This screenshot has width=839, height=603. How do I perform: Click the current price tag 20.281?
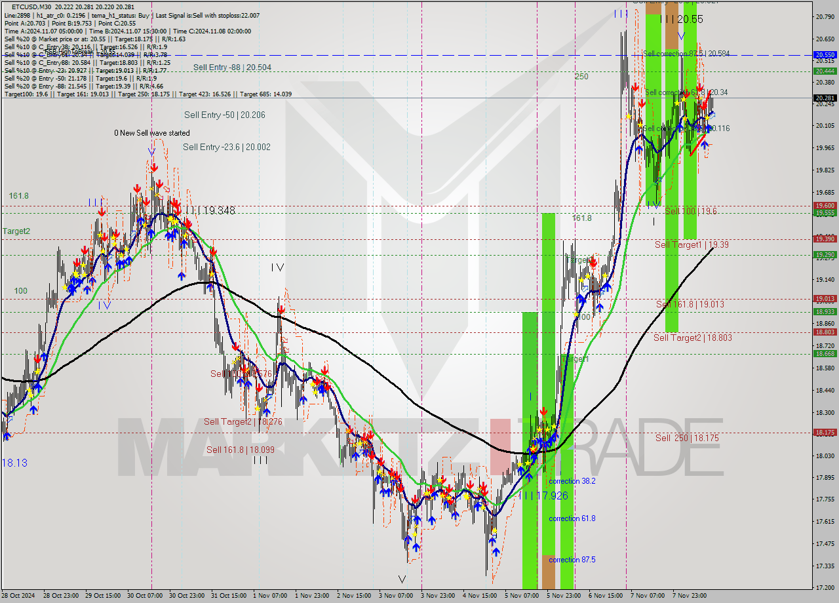tap(825, 98)
